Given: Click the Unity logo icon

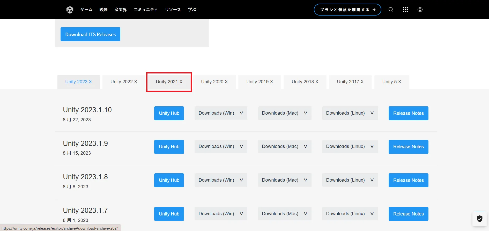Looking at the screenshot, I should tap(70, 10).
